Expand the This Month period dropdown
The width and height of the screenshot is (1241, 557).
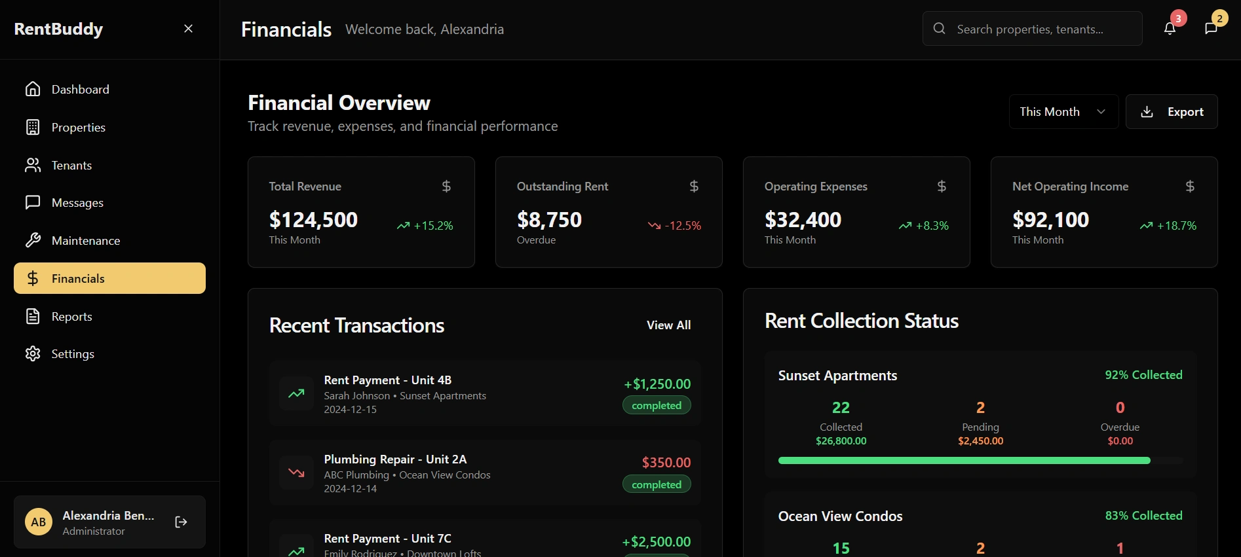point(1063,112)
